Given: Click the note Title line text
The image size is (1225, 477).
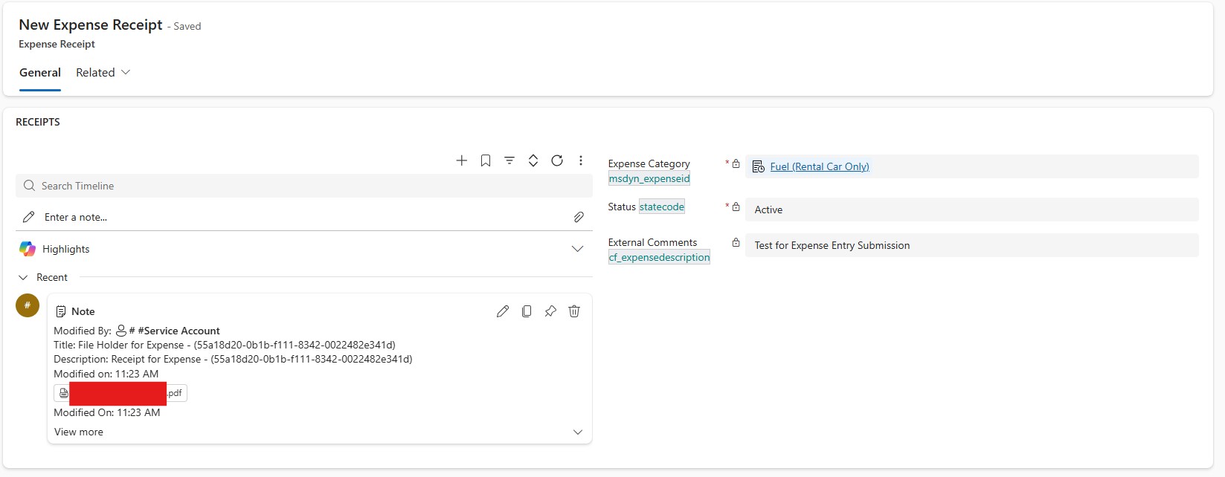Looking at the screenshot, I should [x=225, y=345].
